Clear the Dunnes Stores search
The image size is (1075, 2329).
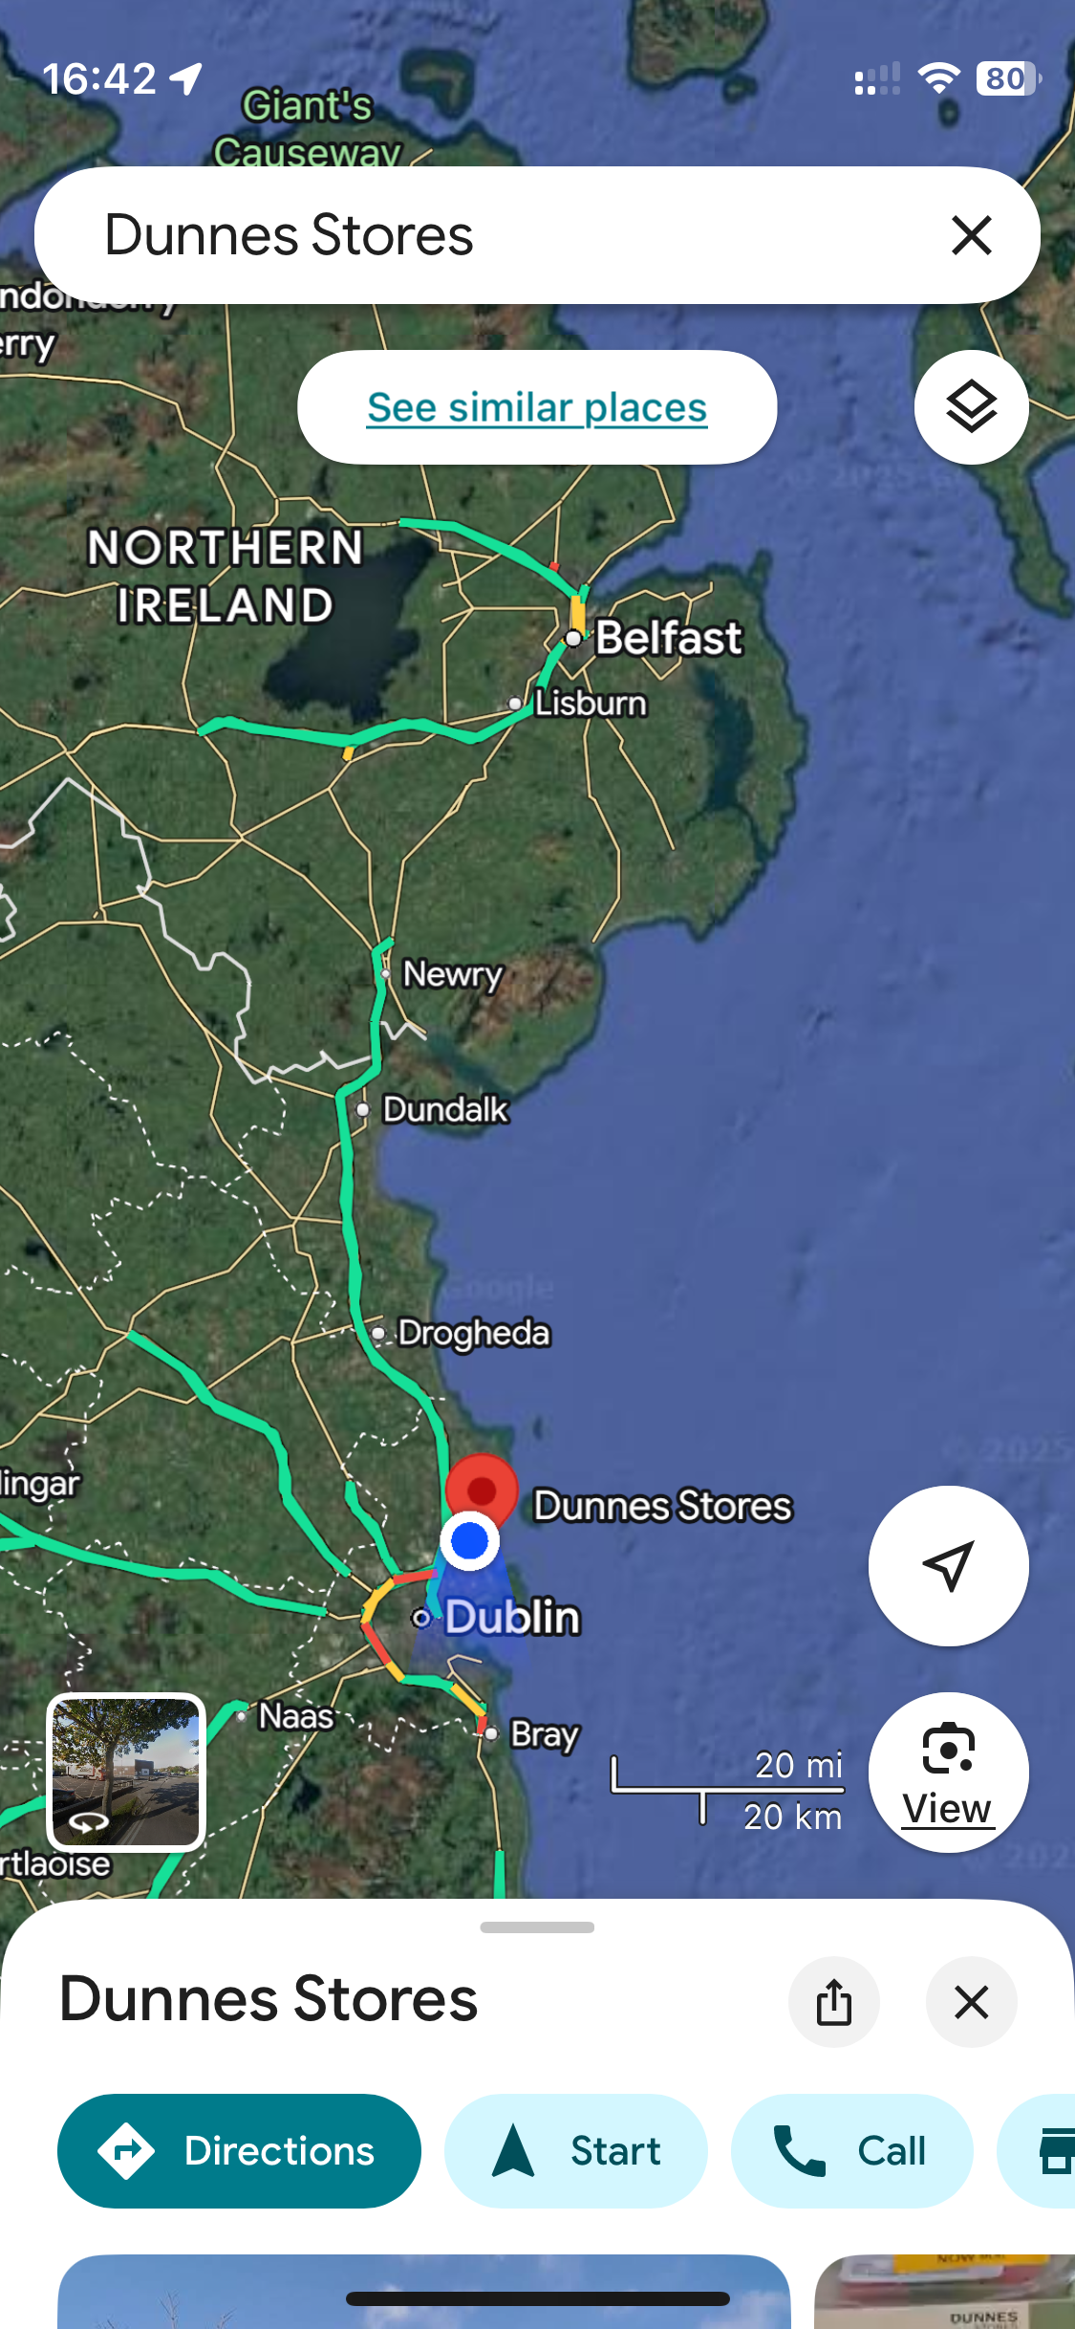(972, 235)
